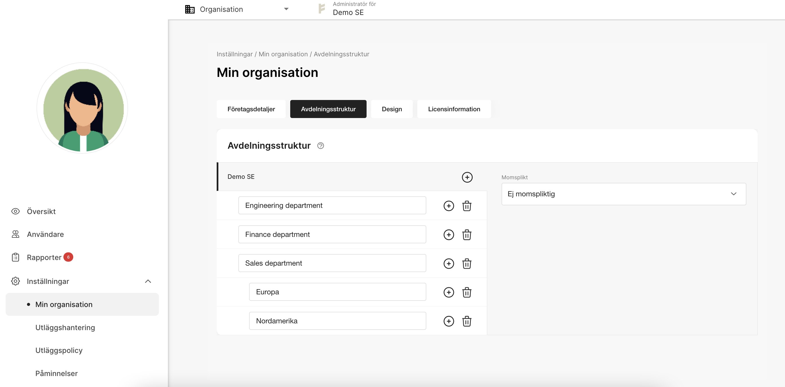Switch to Företagsdetaljer tab

pos(251,109)
